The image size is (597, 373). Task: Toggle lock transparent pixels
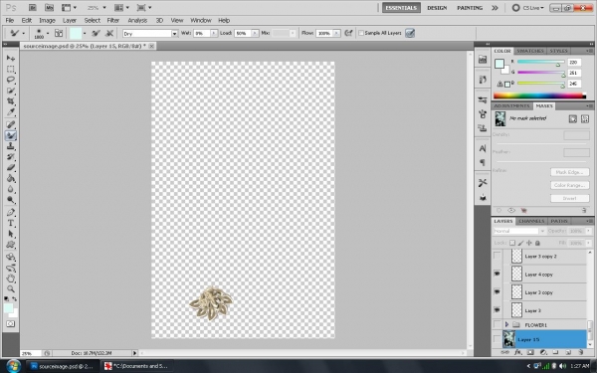[512, 243]
